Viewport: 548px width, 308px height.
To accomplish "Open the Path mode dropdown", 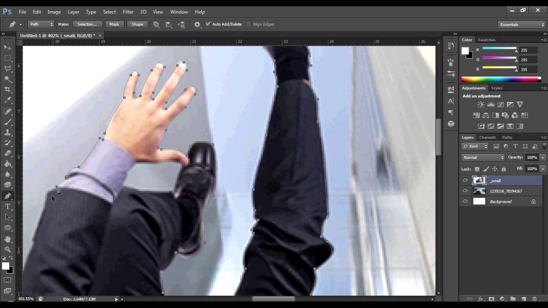I will coord(41,24).
